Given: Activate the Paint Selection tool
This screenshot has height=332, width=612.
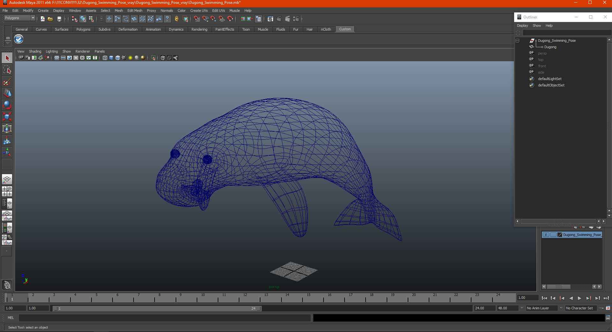Looking at the screenshot, I should 7,82.
